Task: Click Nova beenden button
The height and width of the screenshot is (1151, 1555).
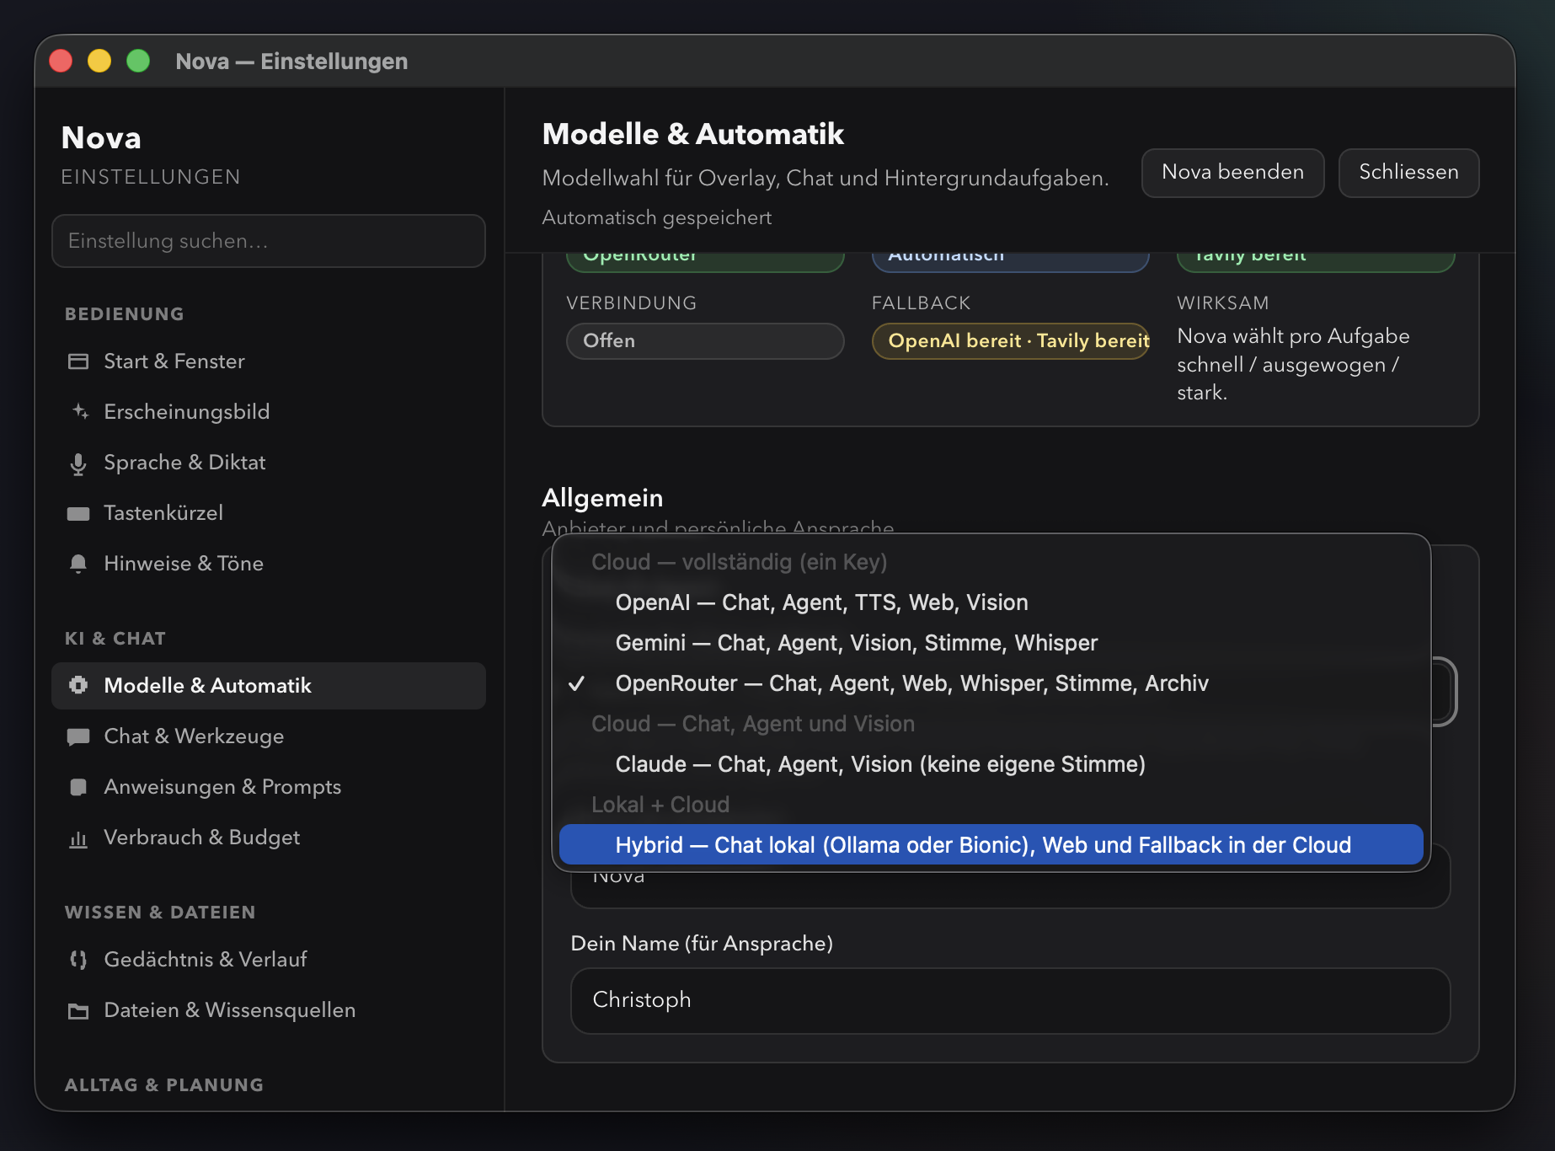Action: [x=1233, y=173]
